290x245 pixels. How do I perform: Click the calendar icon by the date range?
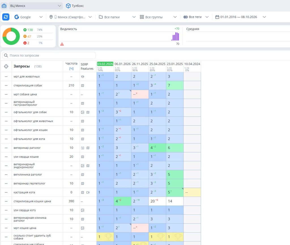tap(217, 17)
